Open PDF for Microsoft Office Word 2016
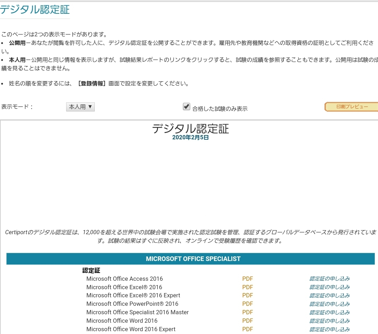 pos(247,321)
